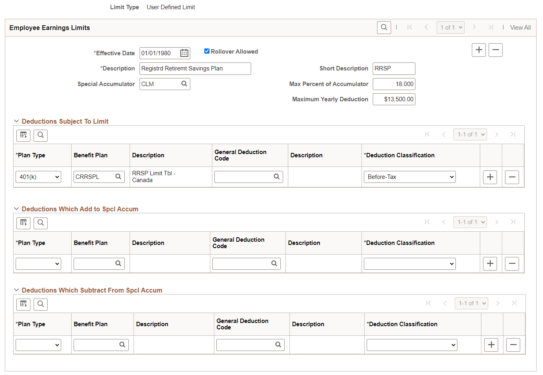Uncheck the Rollover Allowed checkbox

click(207, 51)
